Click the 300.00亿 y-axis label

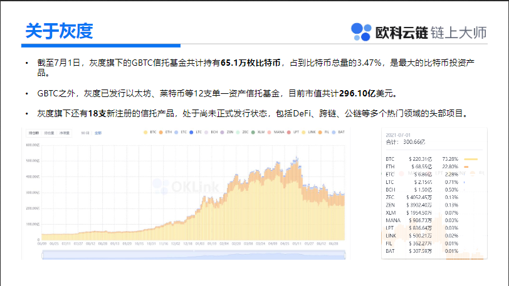pyautogui.click(x=33, y=193)
